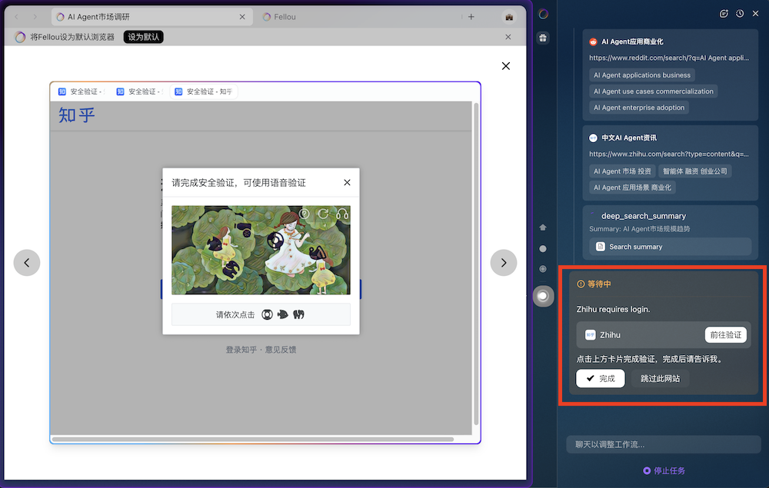Open captcha help question icon
The height and width of the screenshot is (488, 769).
click(304, 214)
